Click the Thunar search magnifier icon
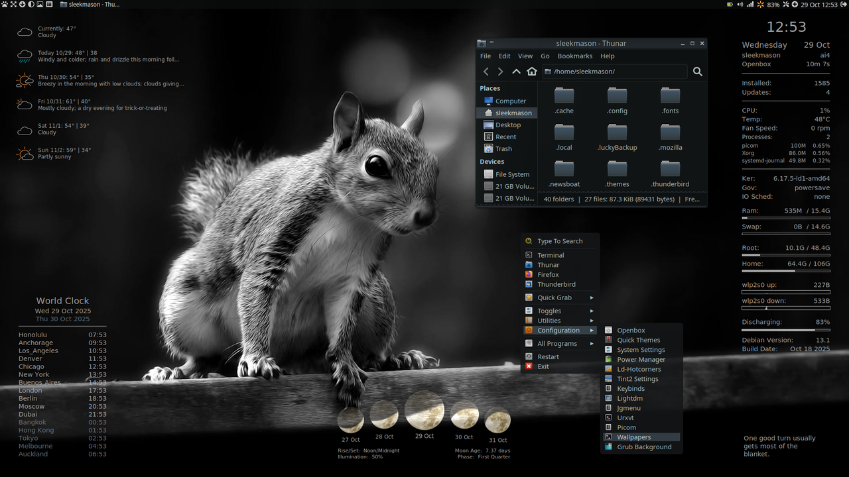This screenshot has height=477, width=849. click(x=697, y=72)
